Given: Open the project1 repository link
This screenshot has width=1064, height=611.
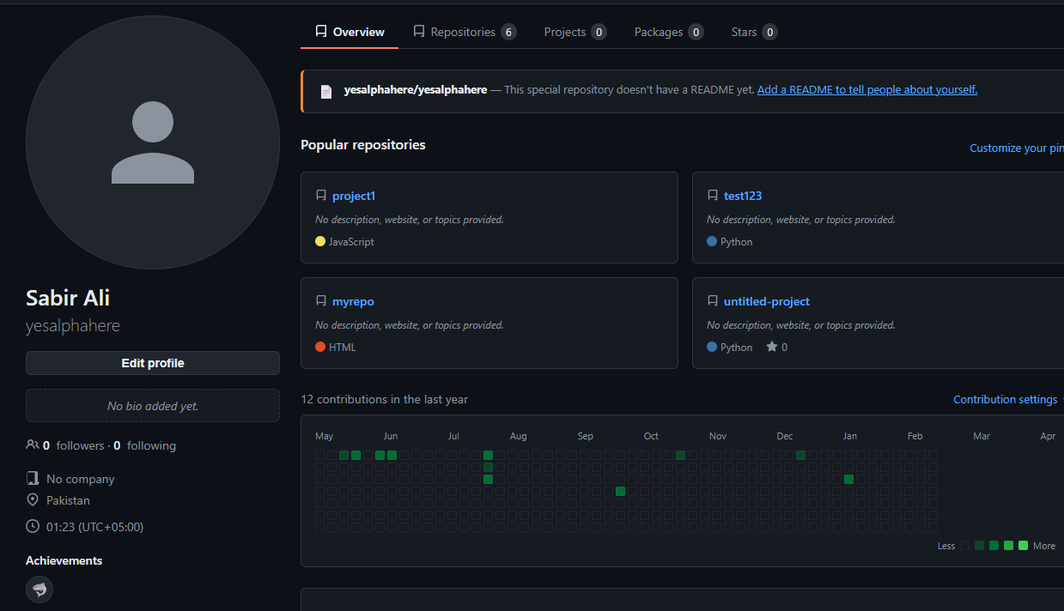Looking at the screenshot, I should (354, 196).
